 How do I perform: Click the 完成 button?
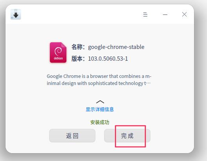tap(127, 136)
